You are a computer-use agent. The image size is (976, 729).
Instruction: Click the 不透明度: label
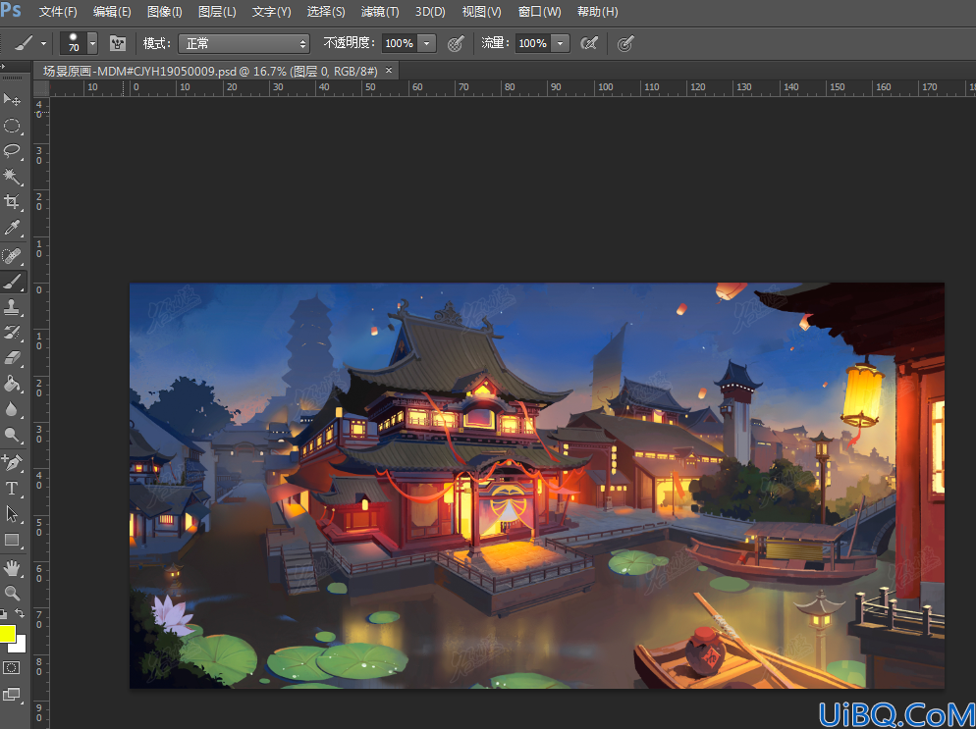click(x=350, y=43)
